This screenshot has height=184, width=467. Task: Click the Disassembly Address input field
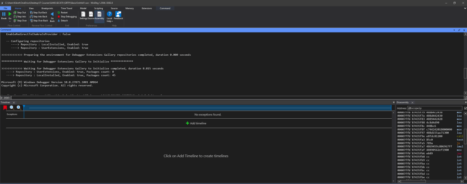point(434,108)
